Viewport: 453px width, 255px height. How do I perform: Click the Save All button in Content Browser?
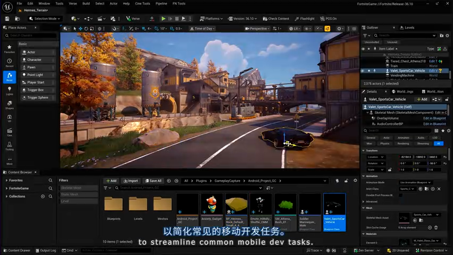click(x=153, y=181)
